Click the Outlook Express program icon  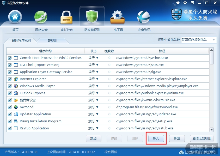[x=16, y=93]
